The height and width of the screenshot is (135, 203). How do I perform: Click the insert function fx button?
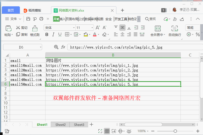pyautogui.click(x=63, y=47)
